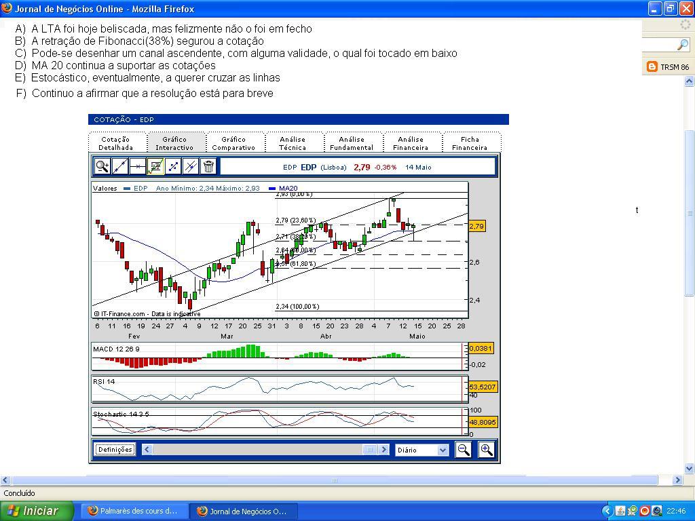Click the page horizontal scrollbar left arrow
The image size is (695, 521).
coord(5,480)
